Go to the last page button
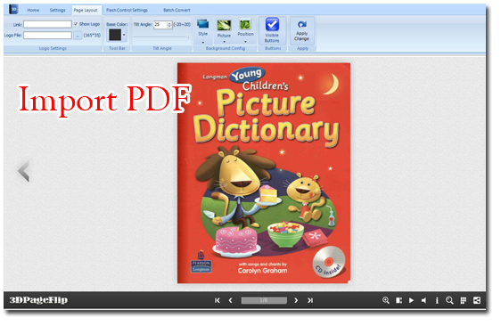501x326 pixels. (x=310, y=300)
